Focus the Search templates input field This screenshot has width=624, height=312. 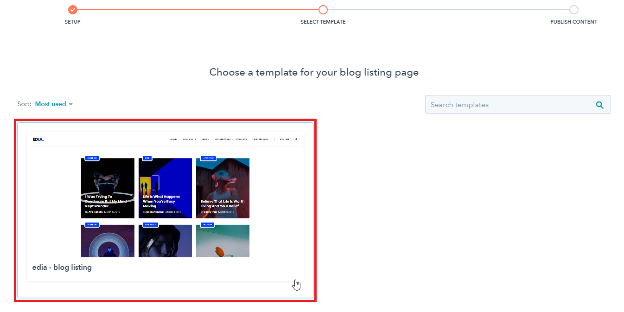coord(505,105)
